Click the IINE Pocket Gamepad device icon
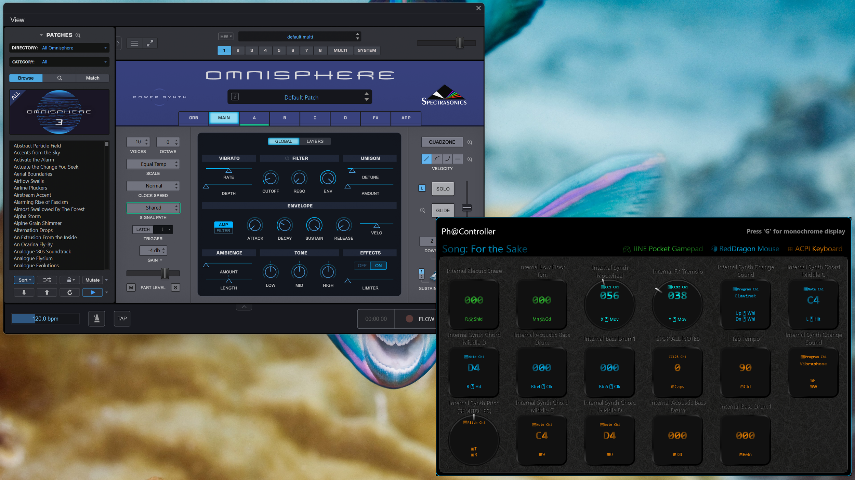 pyautogui.click(x=627, y=249)
